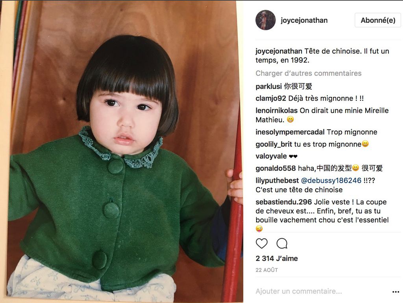Click the child photo in the post
Image resolution: width=403 pixels, height=303 pixels.
coord(122,151)
